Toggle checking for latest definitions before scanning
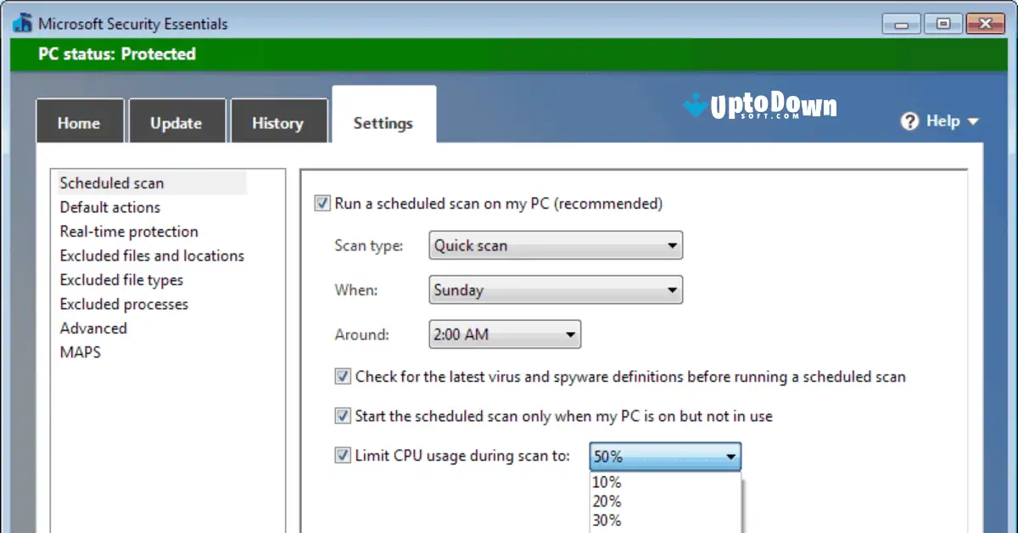Viewport: 1018px width, 533px height. pyautogui.click(x=343, y=376)
